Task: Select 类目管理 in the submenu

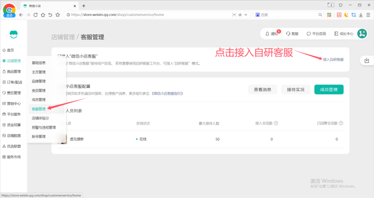Action: click(x=39, y=91)
